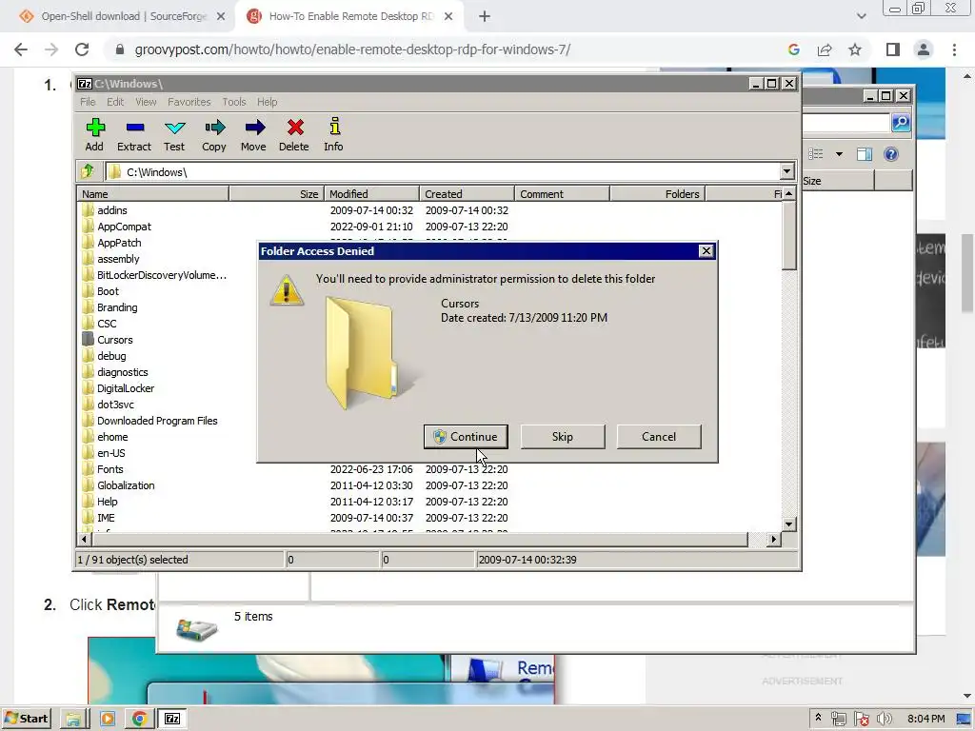Open the Windows Start button

click(x=27, y=719)
